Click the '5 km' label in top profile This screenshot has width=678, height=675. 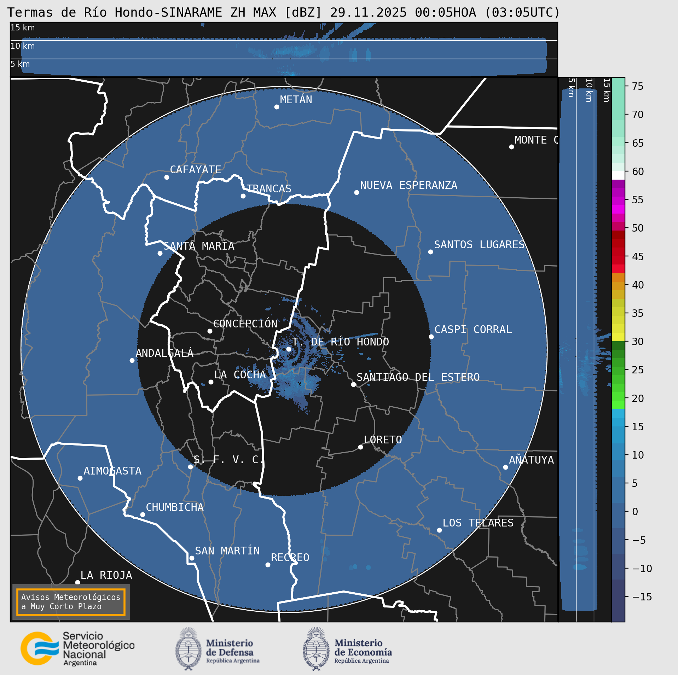(20, 64)
